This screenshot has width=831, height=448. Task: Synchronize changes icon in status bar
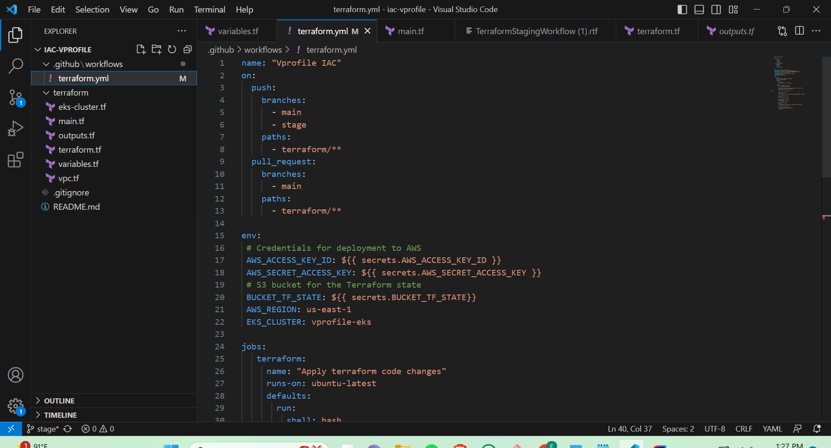point(68,429)
